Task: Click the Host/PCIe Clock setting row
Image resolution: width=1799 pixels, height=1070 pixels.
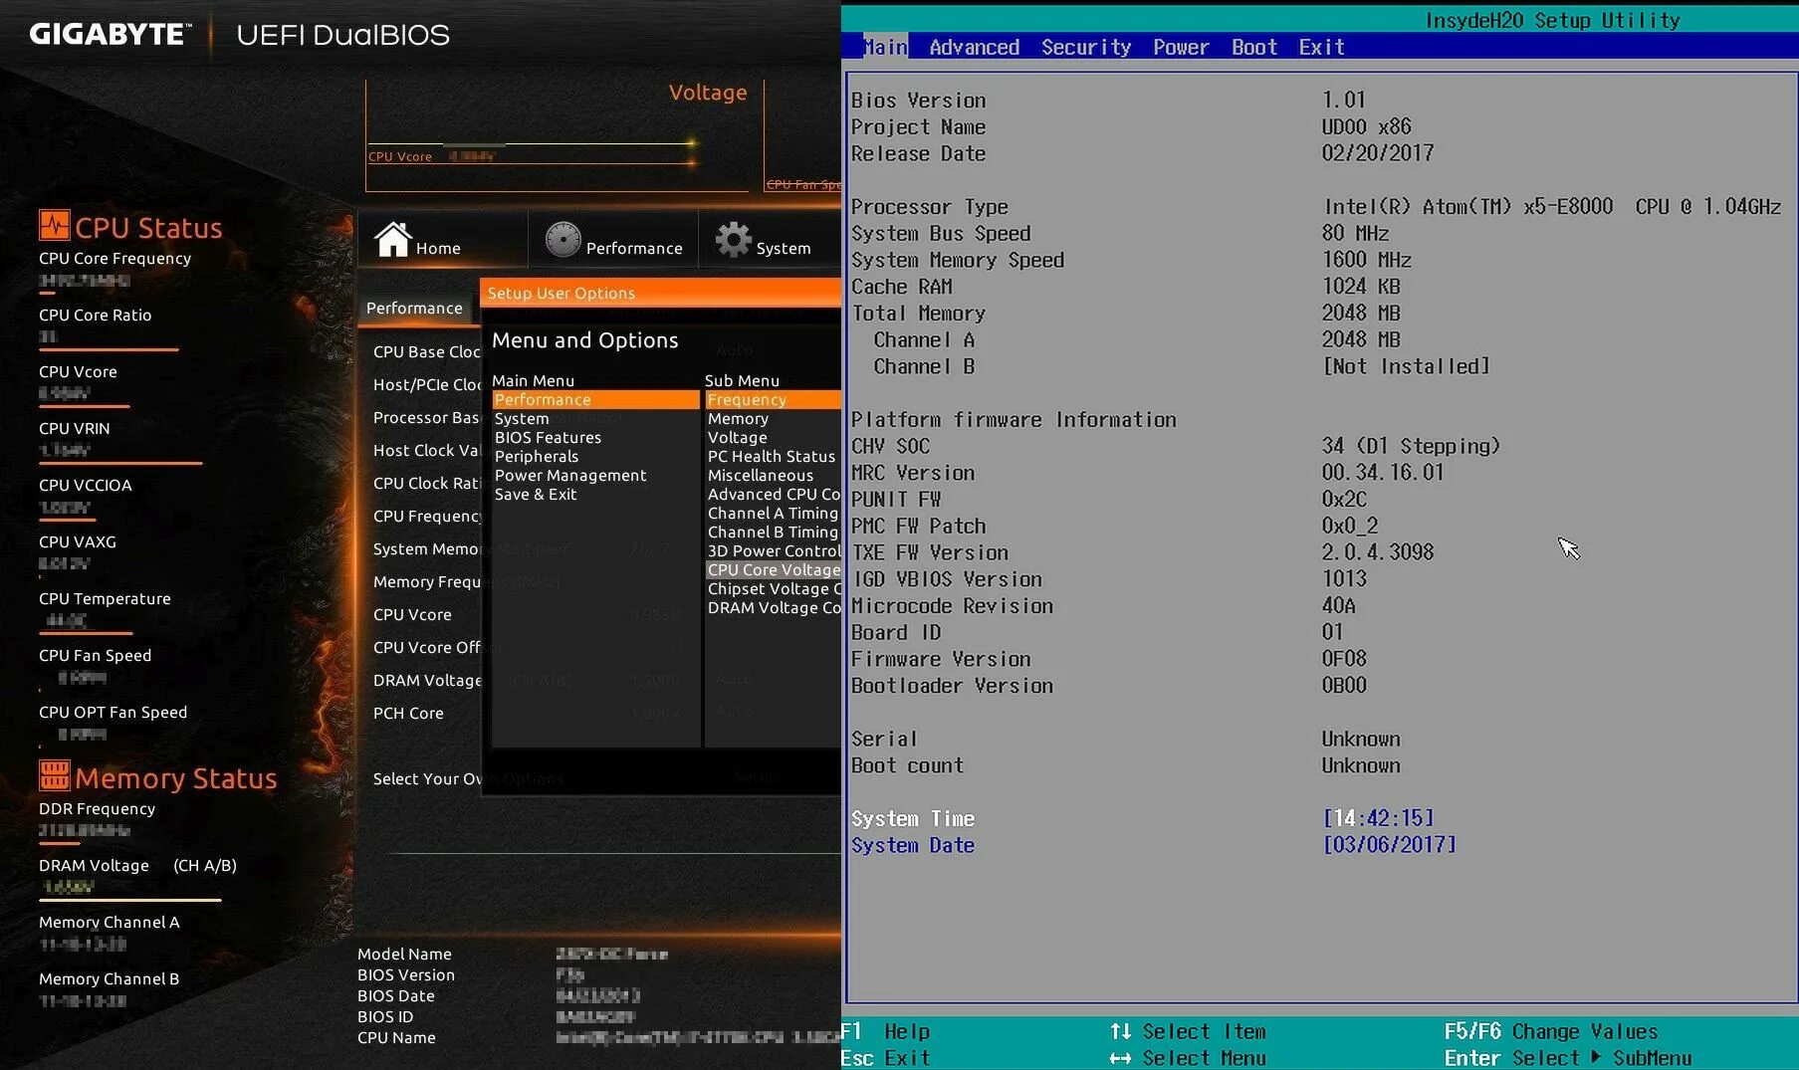Action: point(426,384)
